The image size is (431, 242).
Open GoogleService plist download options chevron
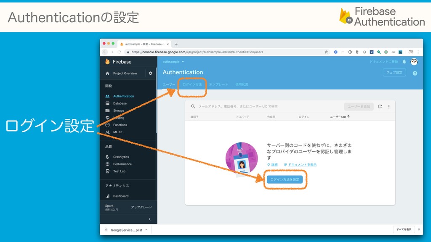click(146, 230)
